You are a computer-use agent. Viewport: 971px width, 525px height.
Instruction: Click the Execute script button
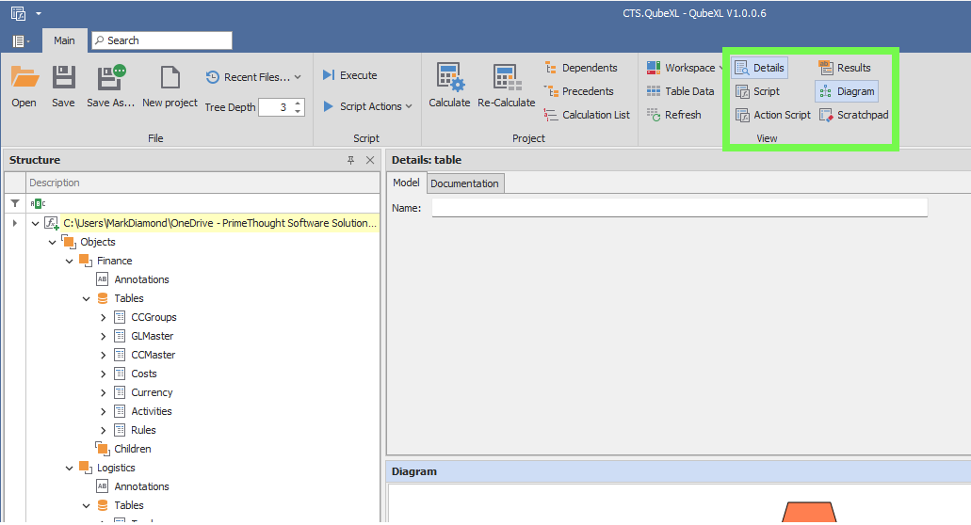349,75
